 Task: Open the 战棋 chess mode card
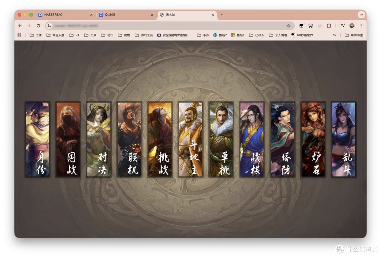[252, 140]
